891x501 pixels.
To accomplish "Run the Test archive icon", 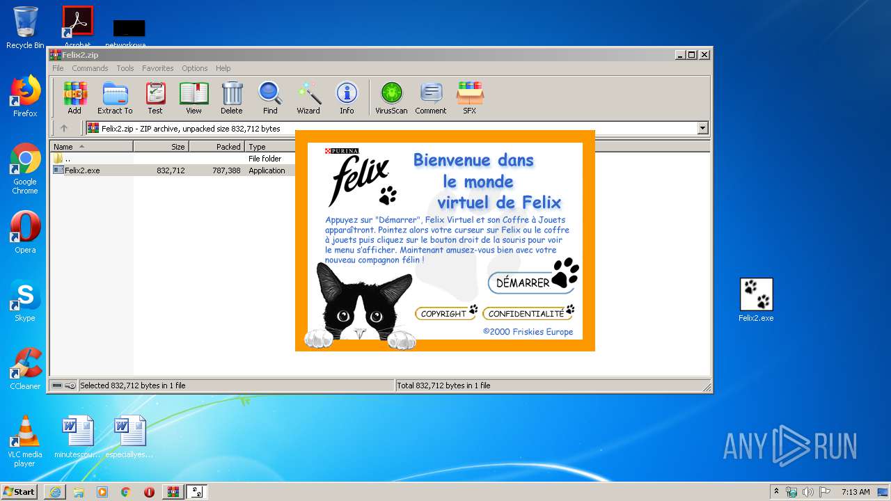I will pos(155,97).
